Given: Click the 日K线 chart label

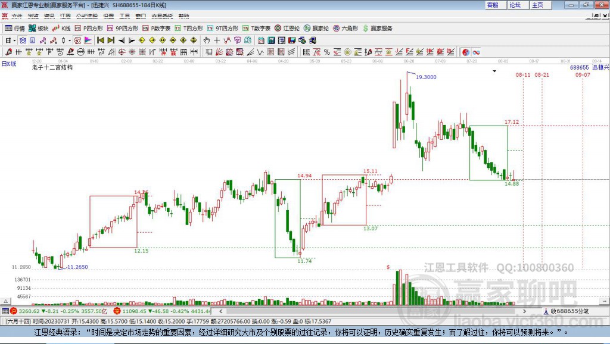Looking at the screenshot, I should tap(8, 64).
